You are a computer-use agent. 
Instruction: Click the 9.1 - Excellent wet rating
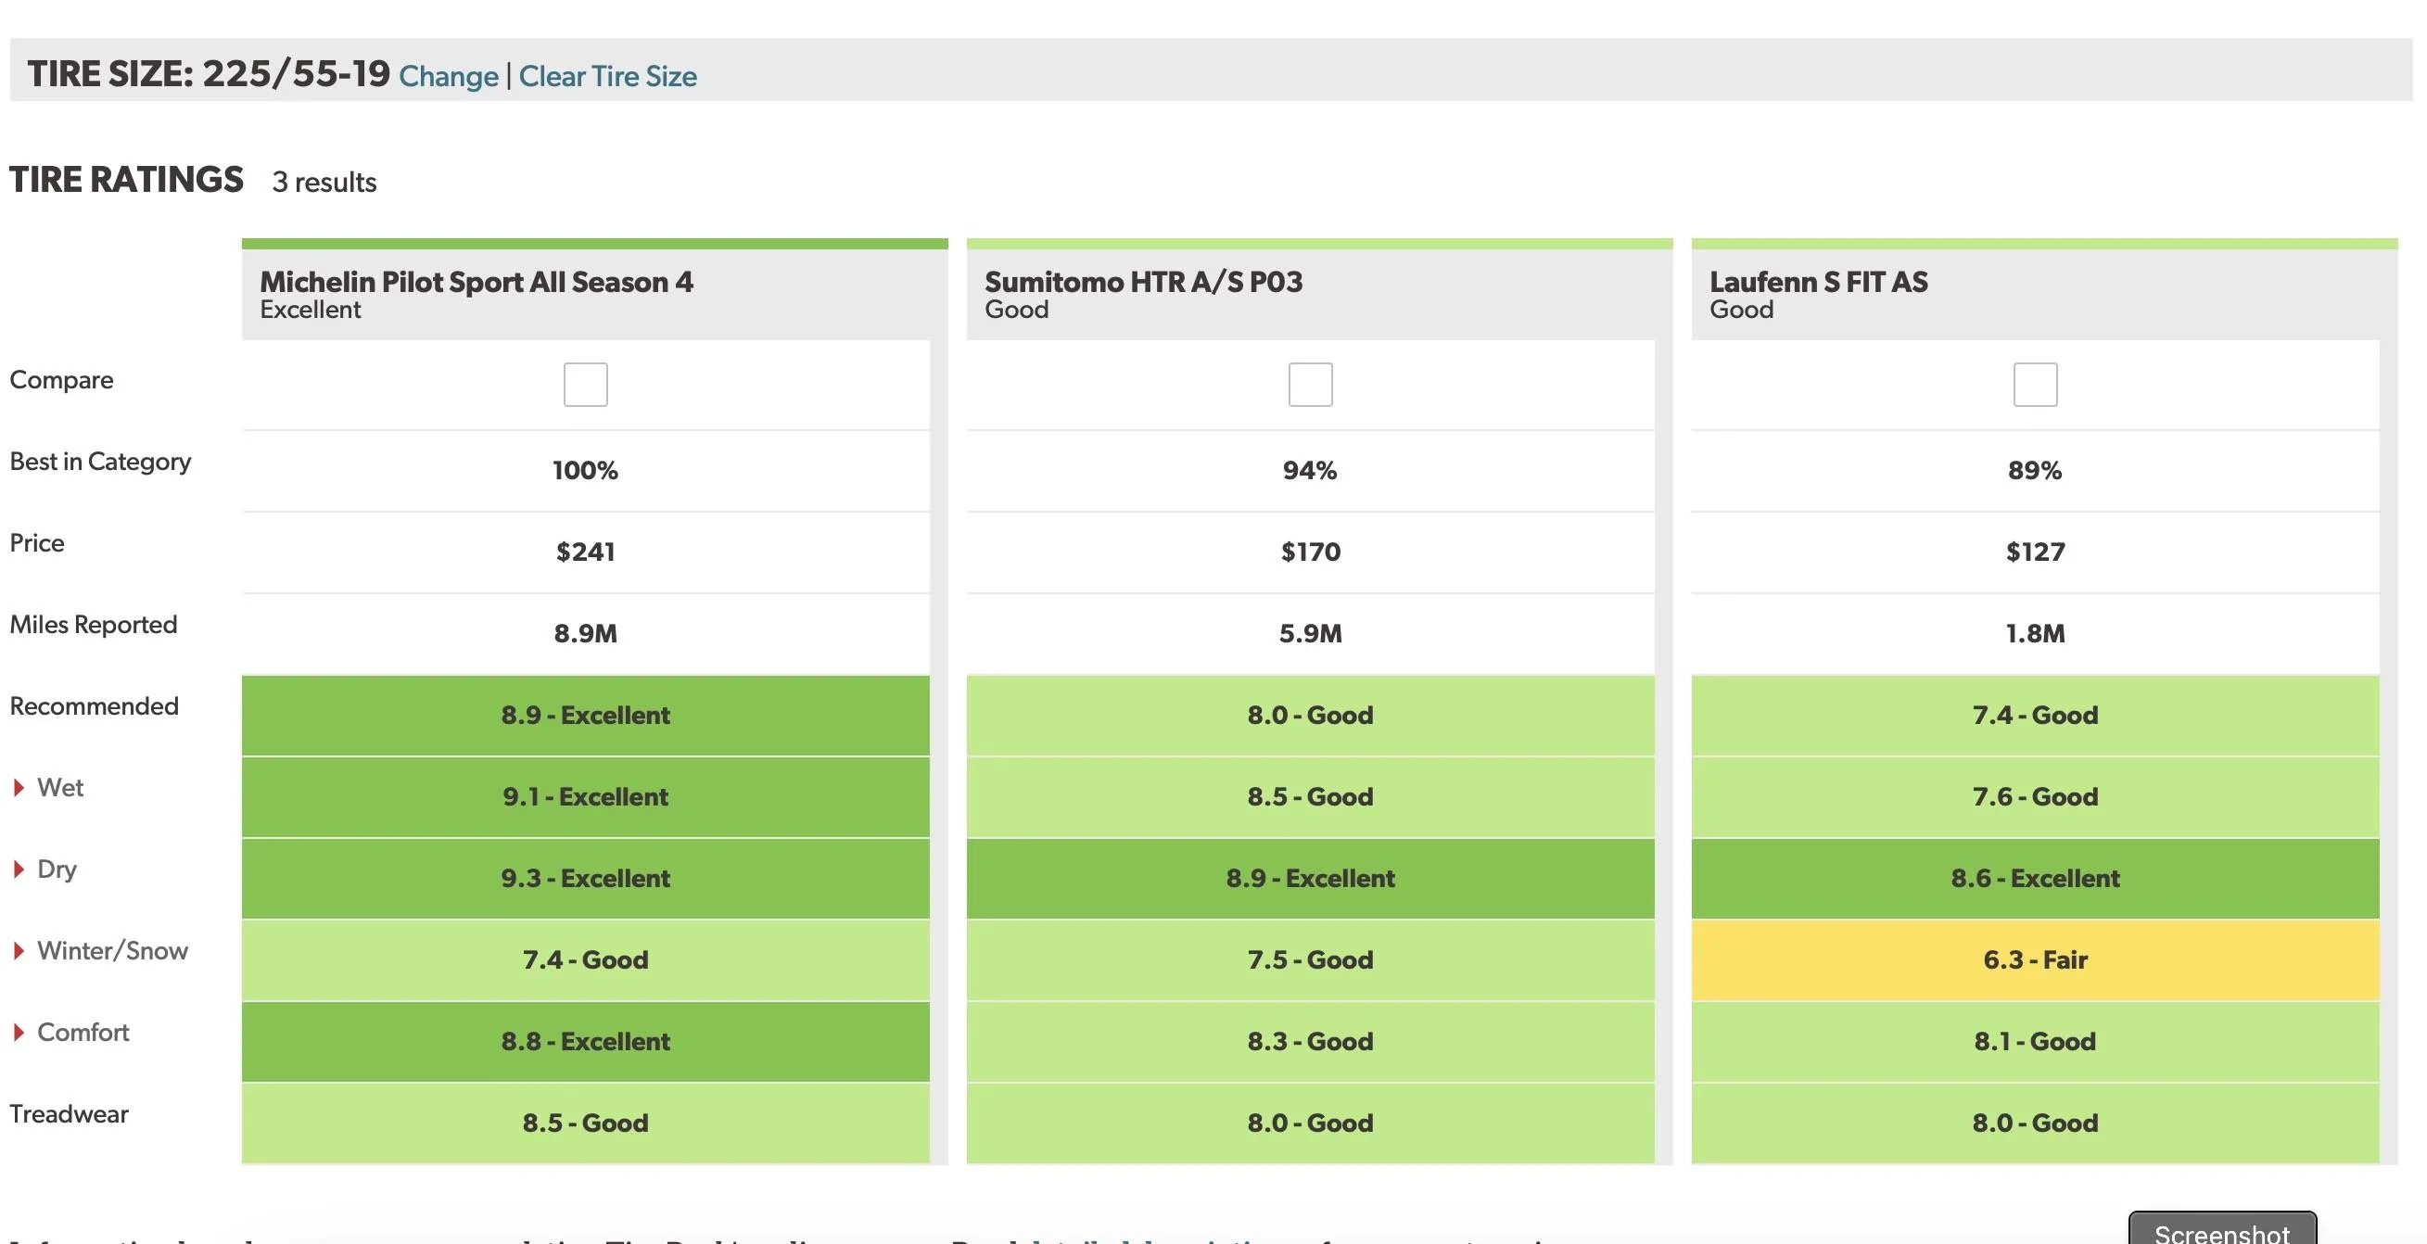click(x=585, y=797)
